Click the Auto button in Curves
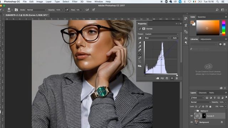The width and height of the screenshot is (228, 128). tap(175, 38)
